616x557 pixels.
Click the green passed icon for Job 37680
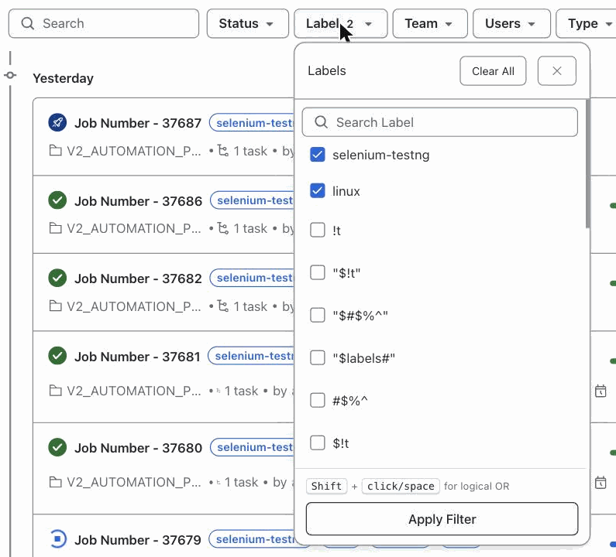(x=57, y=448)
